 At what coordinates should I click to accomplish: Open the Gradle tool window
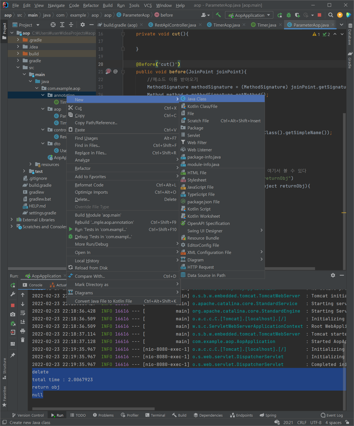(x=350, y=60)
